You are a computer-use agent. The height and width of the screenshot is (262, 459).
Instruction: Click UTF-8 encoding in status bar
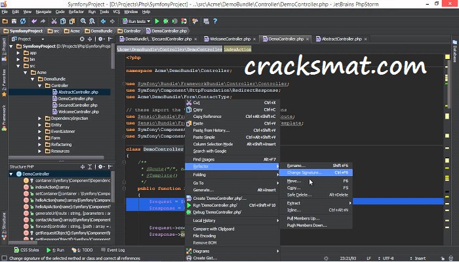pos(388,259)
